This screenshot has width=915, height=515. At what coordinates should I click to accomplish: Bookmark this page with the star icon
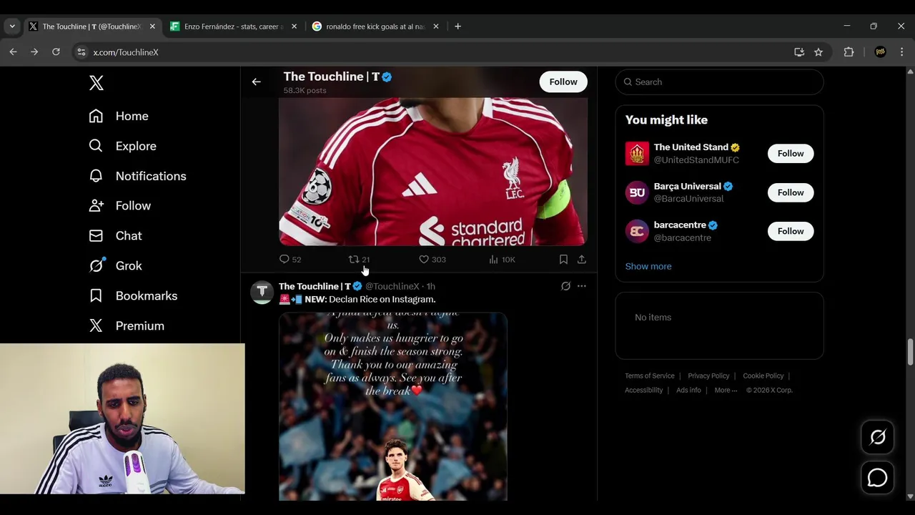pyautogui.click(x=818, y=52)
